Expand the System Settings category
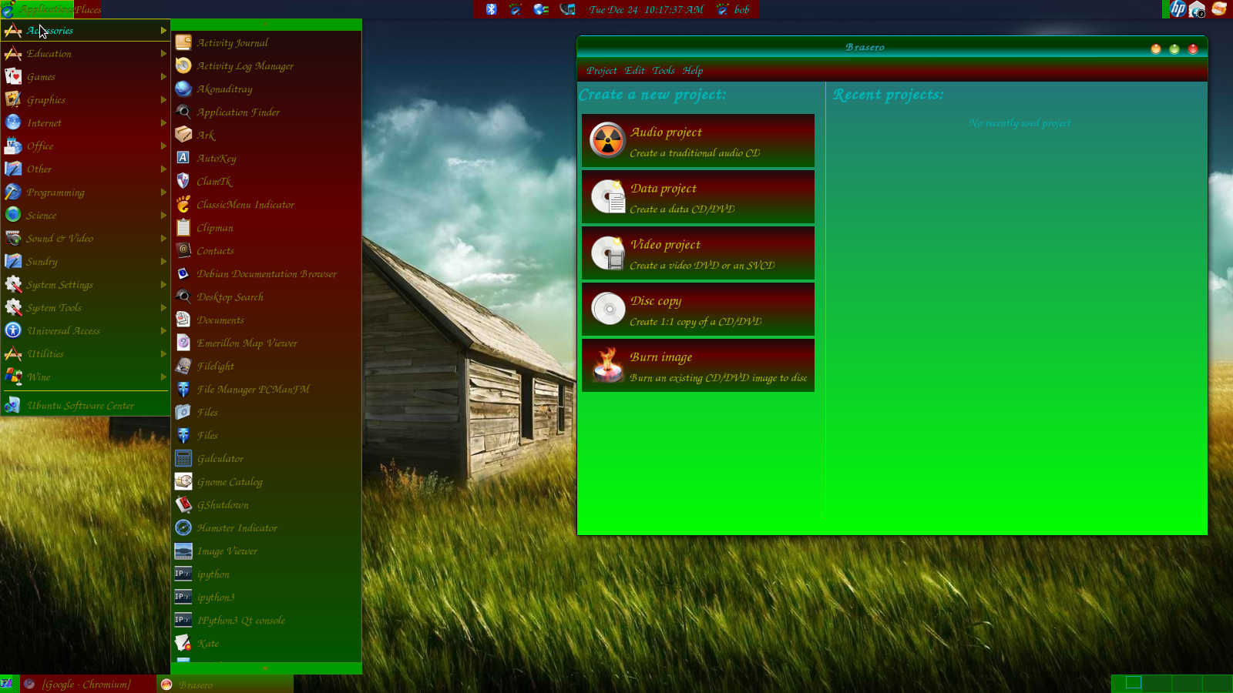The width and height of the screenshot is (1233, 693). (x=85, y=284)
